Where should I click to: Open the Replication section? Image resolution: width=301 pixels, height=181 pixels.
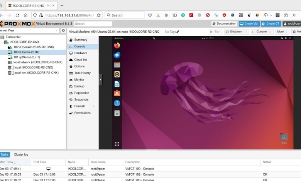click(x=83, y=93)
